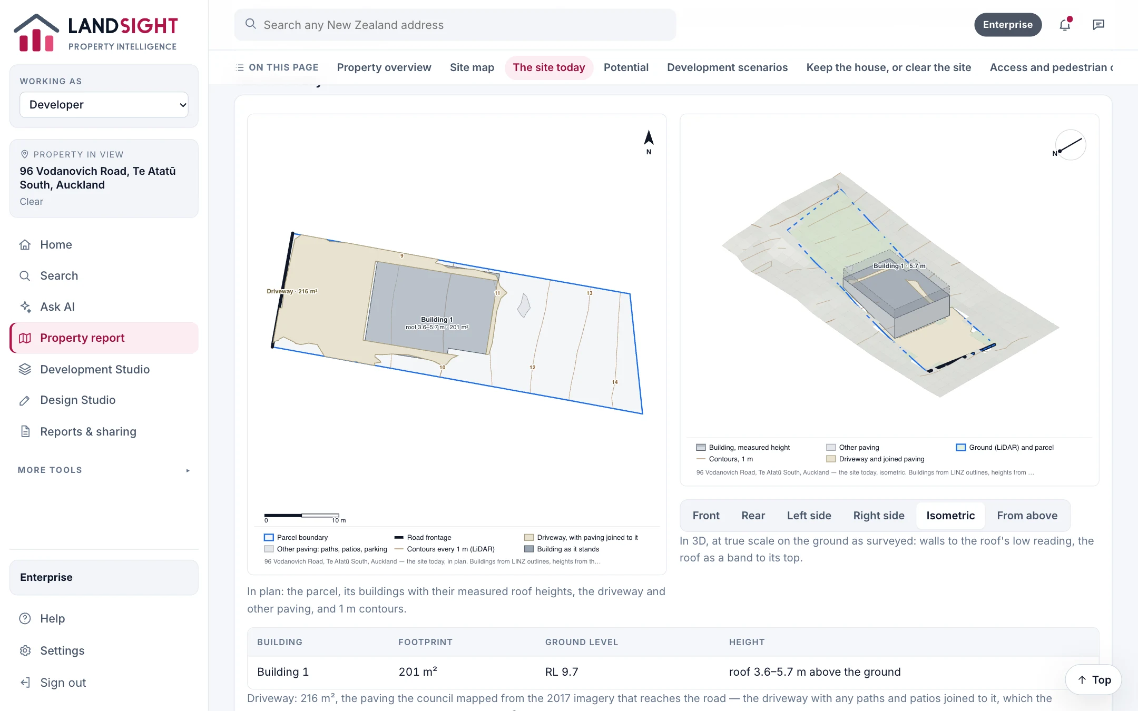The width and height of the screenshot is (1138, 711).
Task: Click Building 1 on the plan map
Action: [x=432, y=308]
